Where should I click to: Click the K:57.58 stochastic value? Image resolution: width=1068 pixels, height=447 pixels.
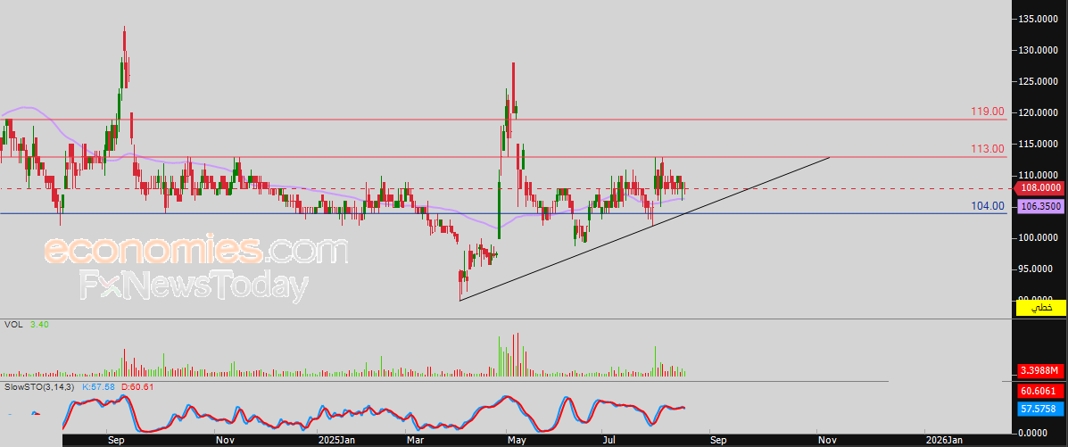(99, 386)
